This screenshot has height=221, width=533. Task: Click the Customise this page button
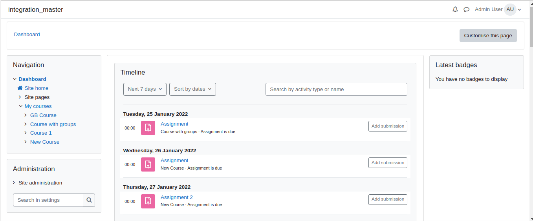(488, 35)
